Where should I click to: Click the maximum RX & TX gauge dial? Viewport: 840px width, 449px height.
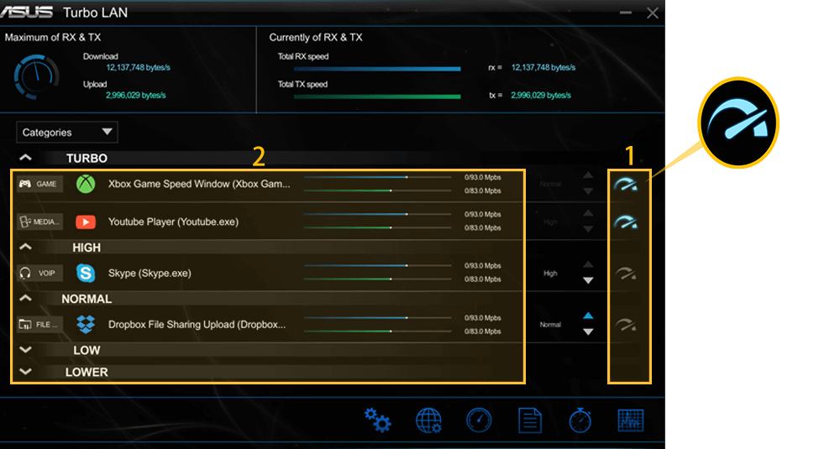point(36,76)
